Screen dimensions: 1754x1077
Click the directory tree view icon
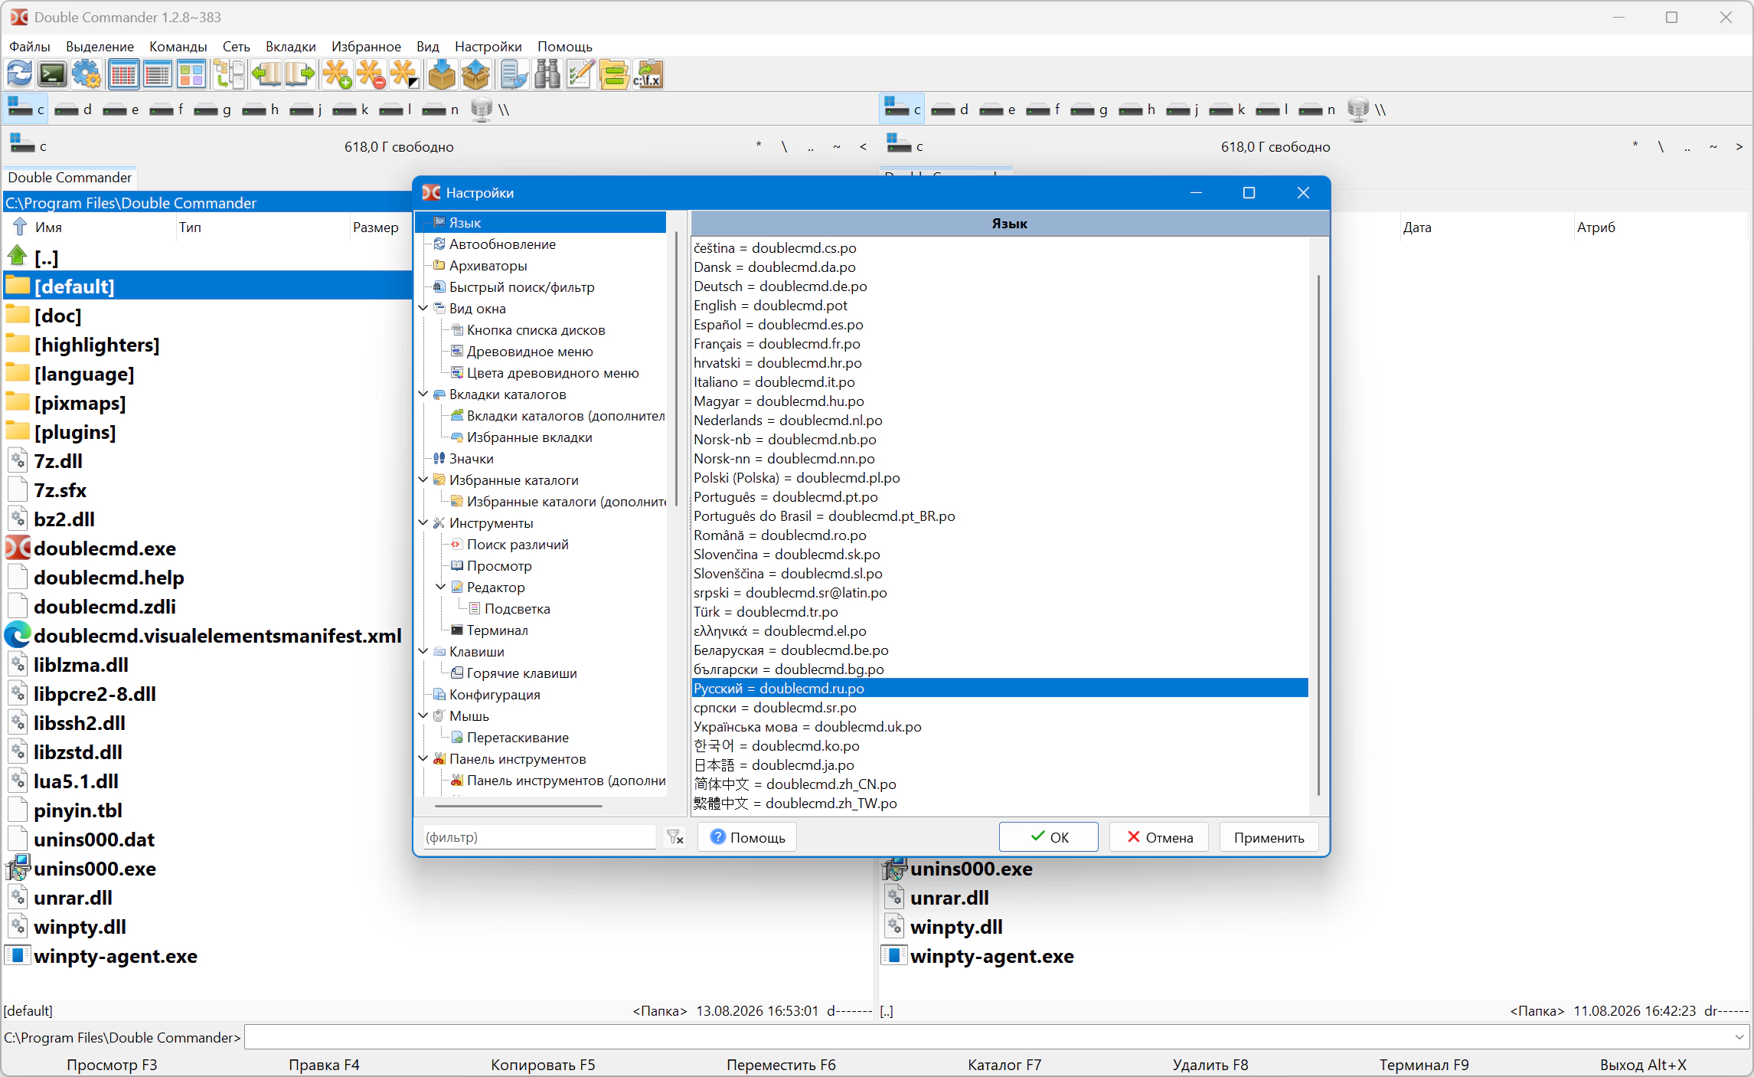(228, 74)
